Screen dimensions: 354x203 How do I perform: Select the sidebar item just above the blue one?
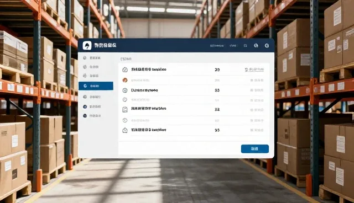click(91, 76)
